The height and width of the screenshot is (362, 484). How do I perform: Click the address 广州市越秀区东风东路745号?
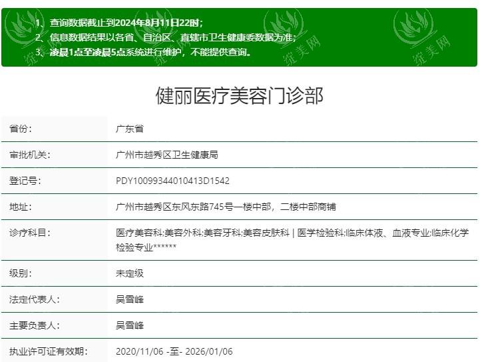point(174,207)
